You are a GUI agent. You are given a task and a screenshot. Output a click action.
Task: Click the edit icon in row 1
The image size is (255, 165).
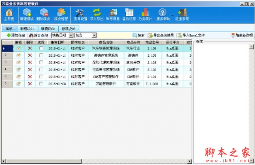pos(19,48)
